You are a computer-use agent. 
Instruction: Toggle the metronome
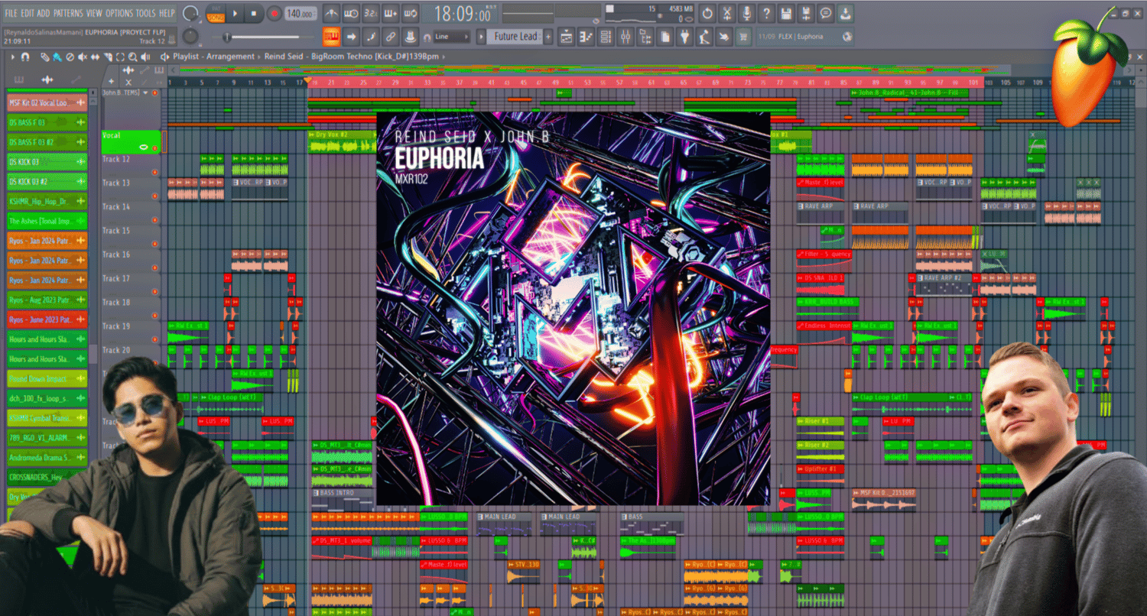click(x=331, y=14)
